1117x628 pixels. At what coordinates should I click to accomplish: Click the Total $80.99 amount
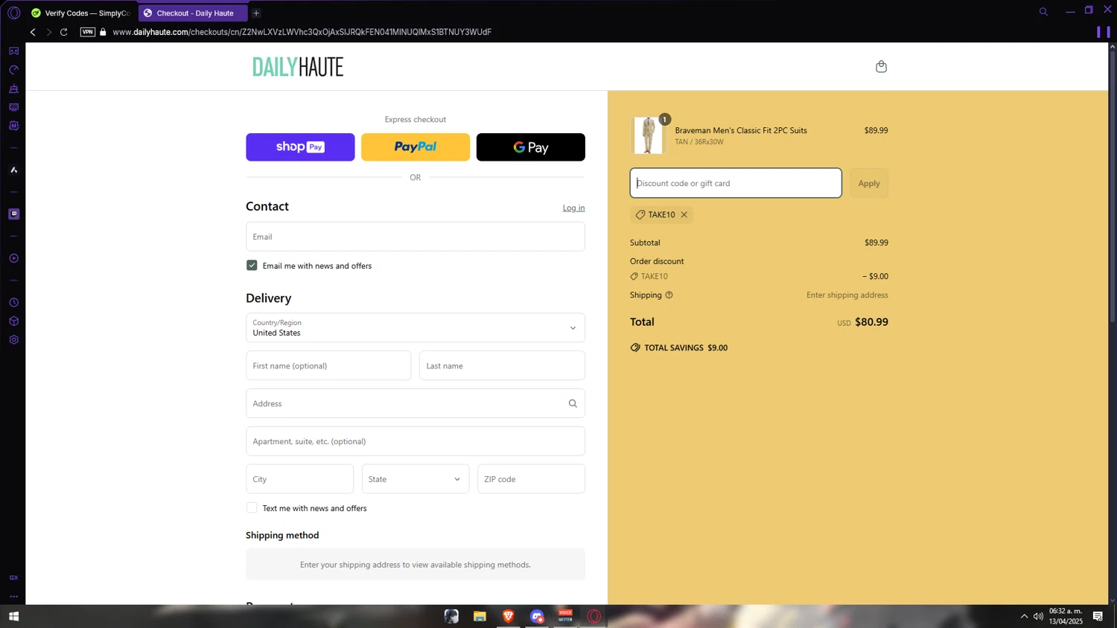coord(871,322)
